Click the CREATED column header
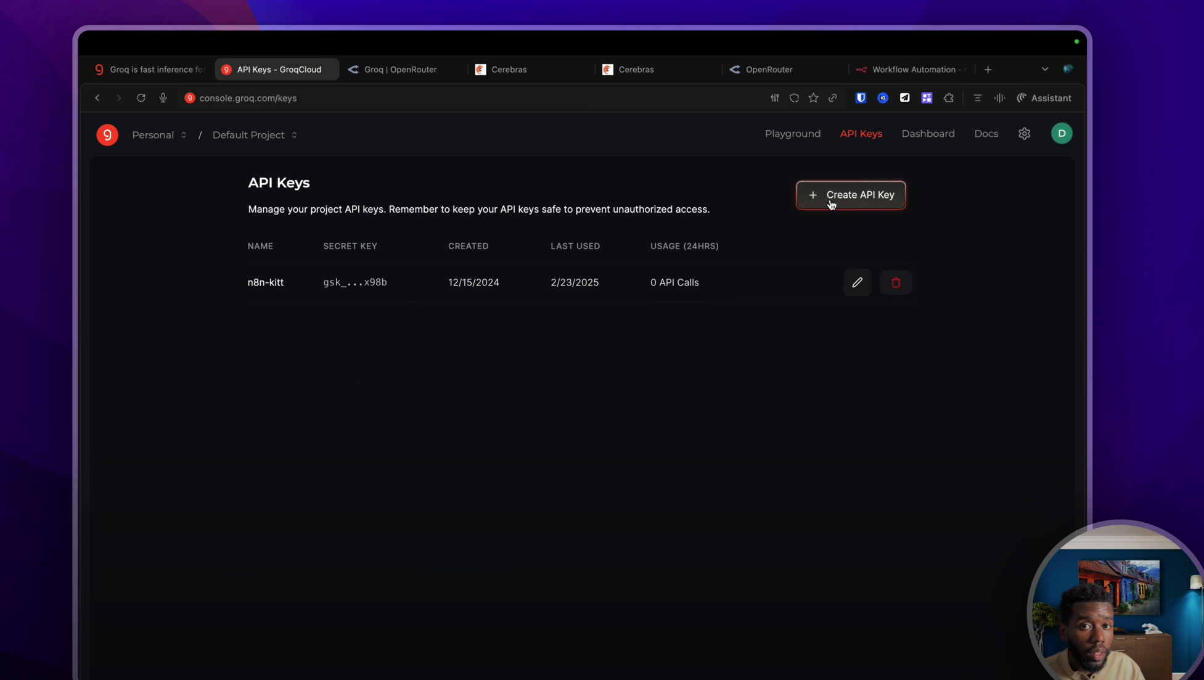The image size is (1204, 680). [468, 246]
